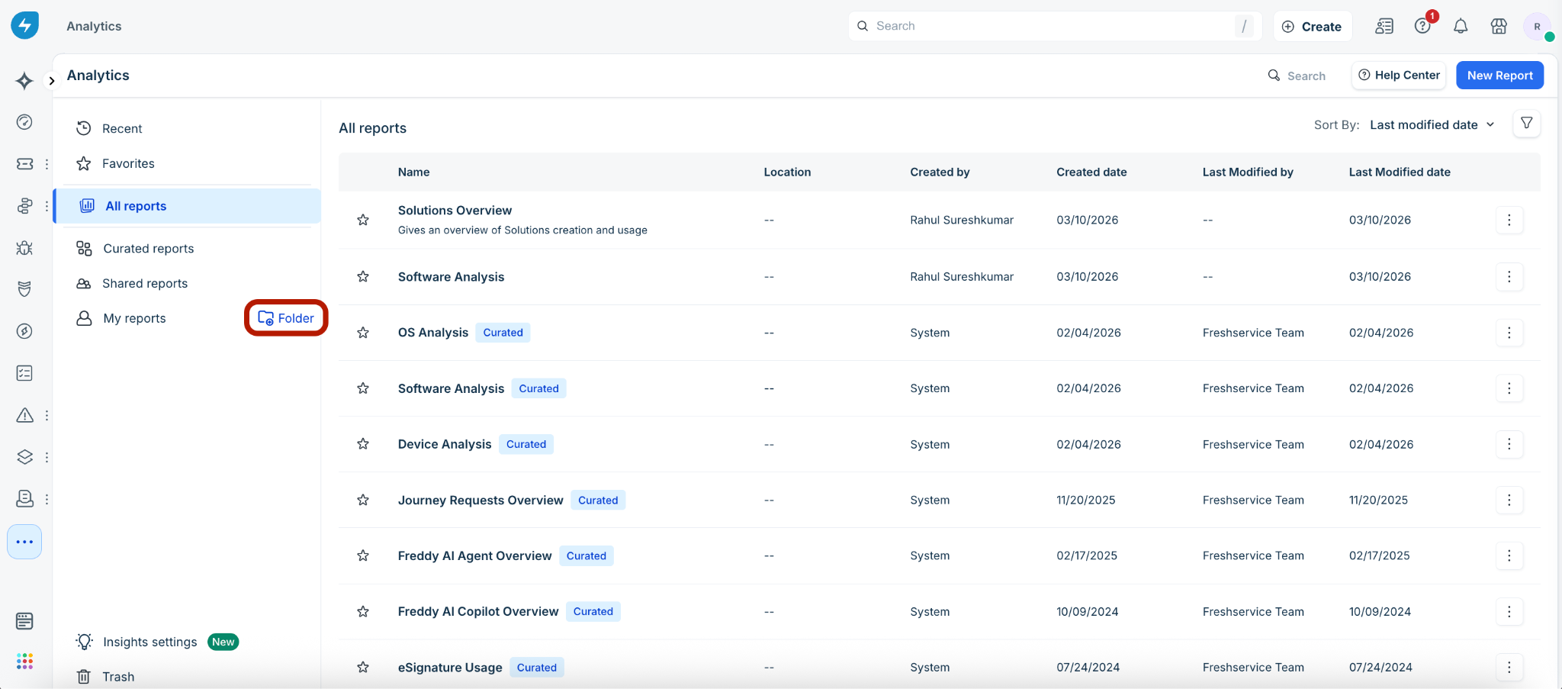Click the filter funnel icon

pyautogui.click(x=1526, y=124)
